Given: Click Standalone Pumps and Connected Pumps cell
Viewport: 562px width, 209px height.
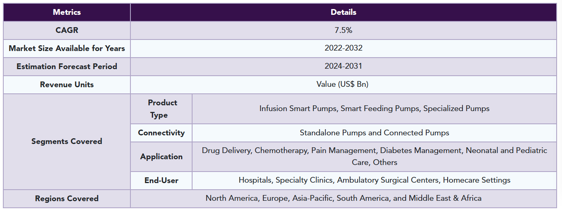Looking at the screenshot, I should coord(374,133).
